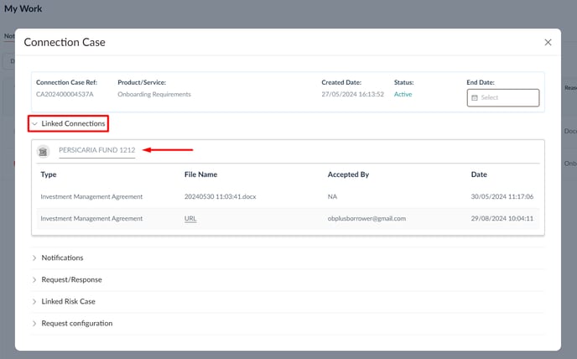Open the End Date select field

503,97
